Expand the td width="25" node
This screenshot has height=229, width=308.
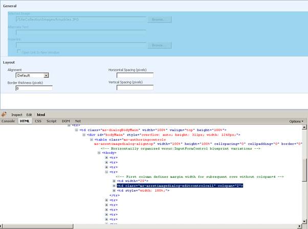114,180
